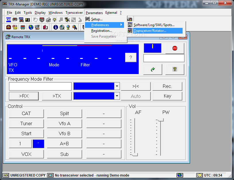Toggle the VOX button
This screenshot has height=180, width=234.
(26, 154)
